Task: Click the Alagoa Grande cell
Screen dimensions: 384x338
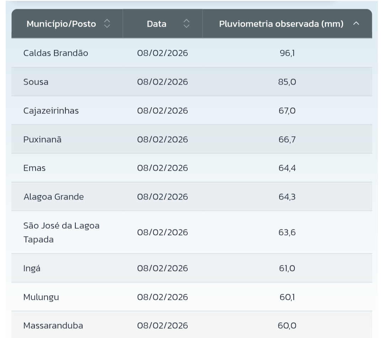Action: pyautogui.click(x=54, y=197)
